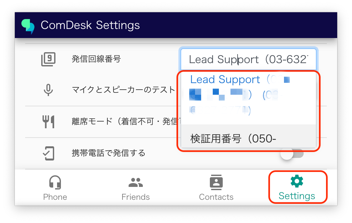Click the Settings gear icon

297,181
